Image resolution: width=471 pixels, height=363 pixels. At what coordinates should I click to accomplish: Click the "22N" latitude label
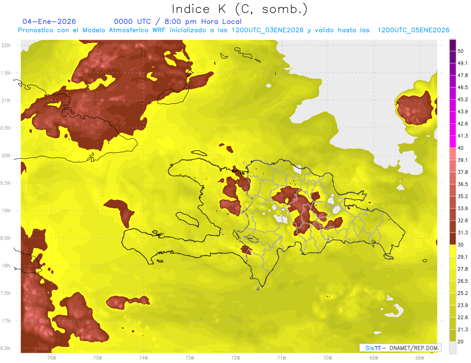(x=6, y=45)
